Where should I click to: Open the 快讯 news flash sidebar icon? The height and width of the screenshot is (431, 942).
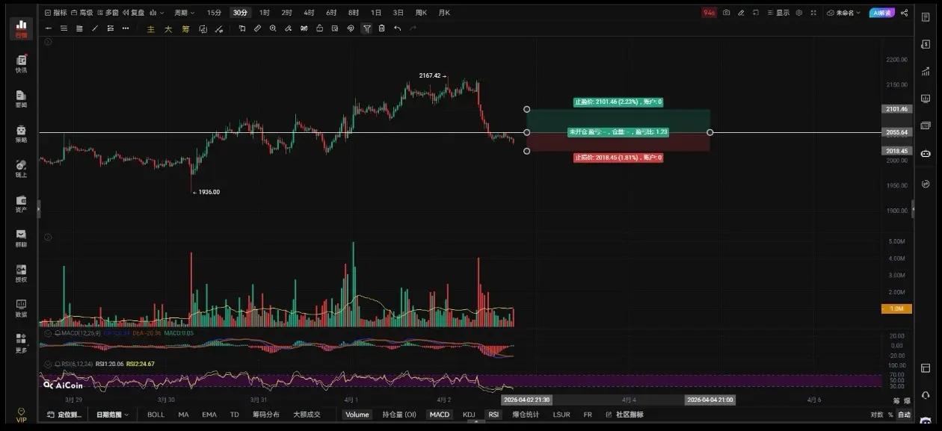[x=21, y=63]
